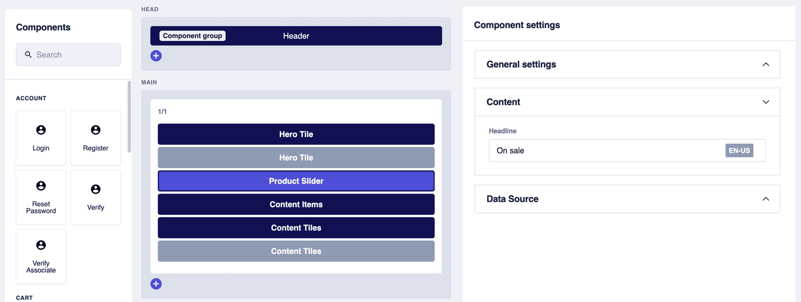Select the dark Hero Tile component

[x=296, y=135]
